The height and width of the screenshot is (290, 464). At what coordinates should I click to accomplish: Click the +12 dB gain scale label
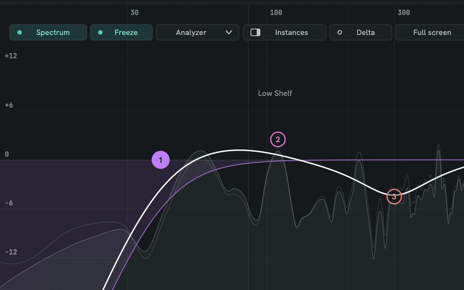pyautogui.click(x=11, y=56)
